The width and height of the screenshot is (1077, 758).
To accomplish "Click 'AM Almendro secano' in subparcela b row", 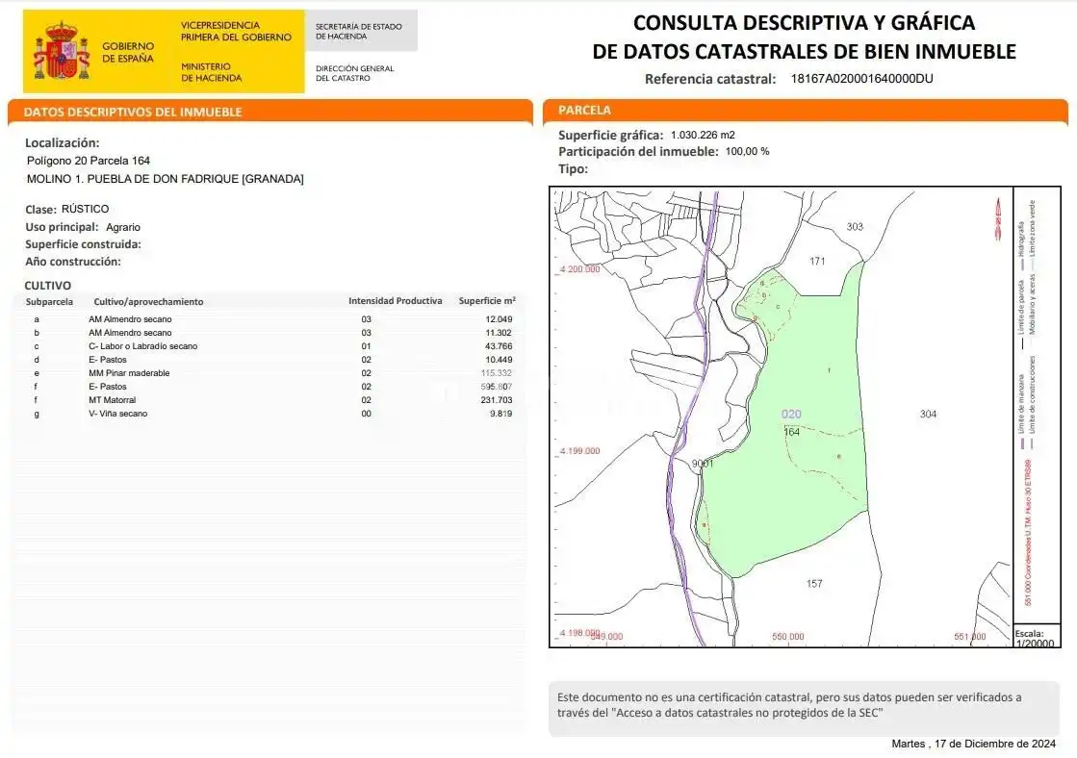I will point(130,333).
